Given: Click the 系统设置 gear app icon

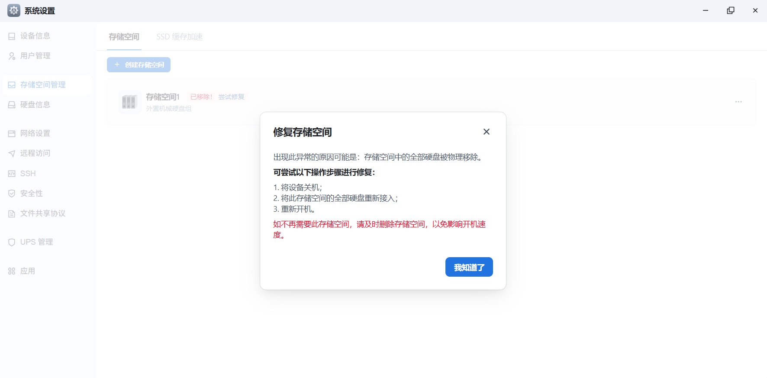Looking at the screenshot, I should pos(14,10).
